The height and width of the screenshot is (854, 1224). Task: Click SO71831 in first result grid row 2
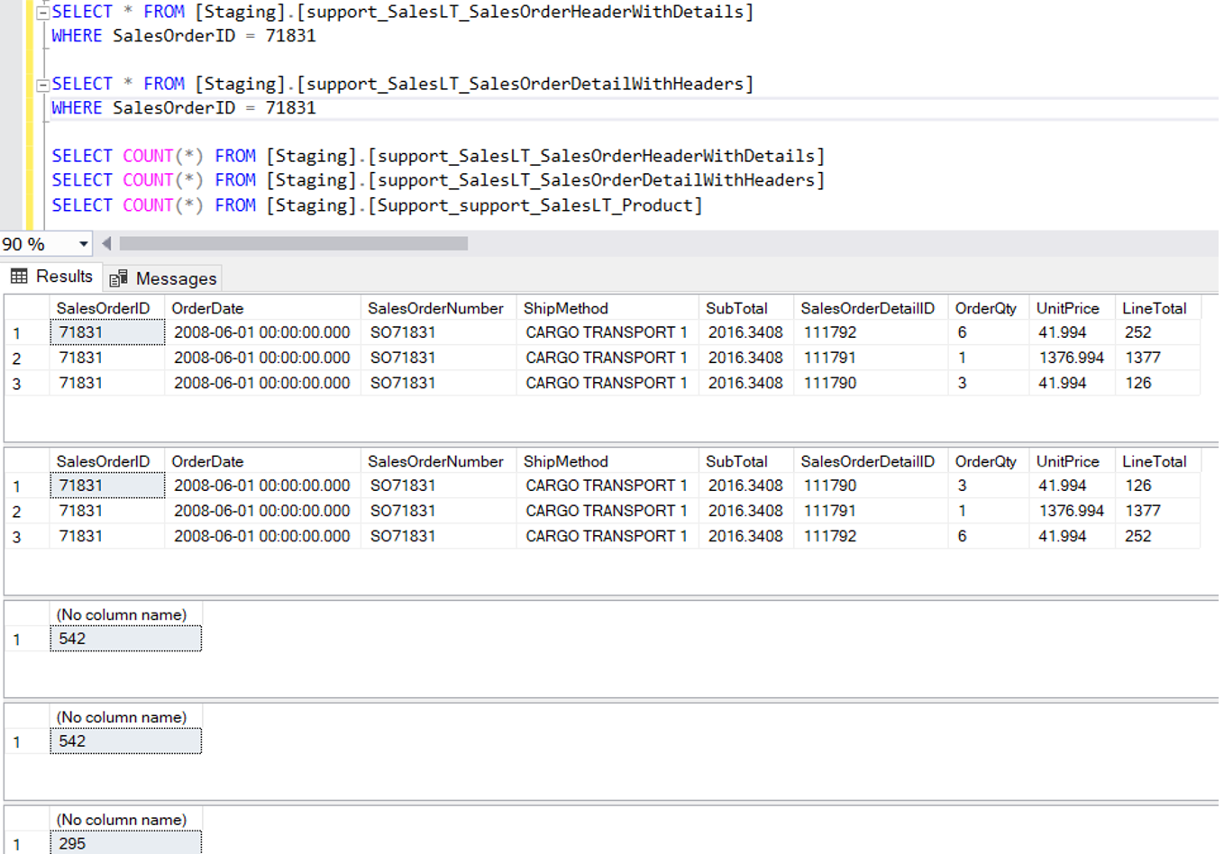(x=438, y=358)
